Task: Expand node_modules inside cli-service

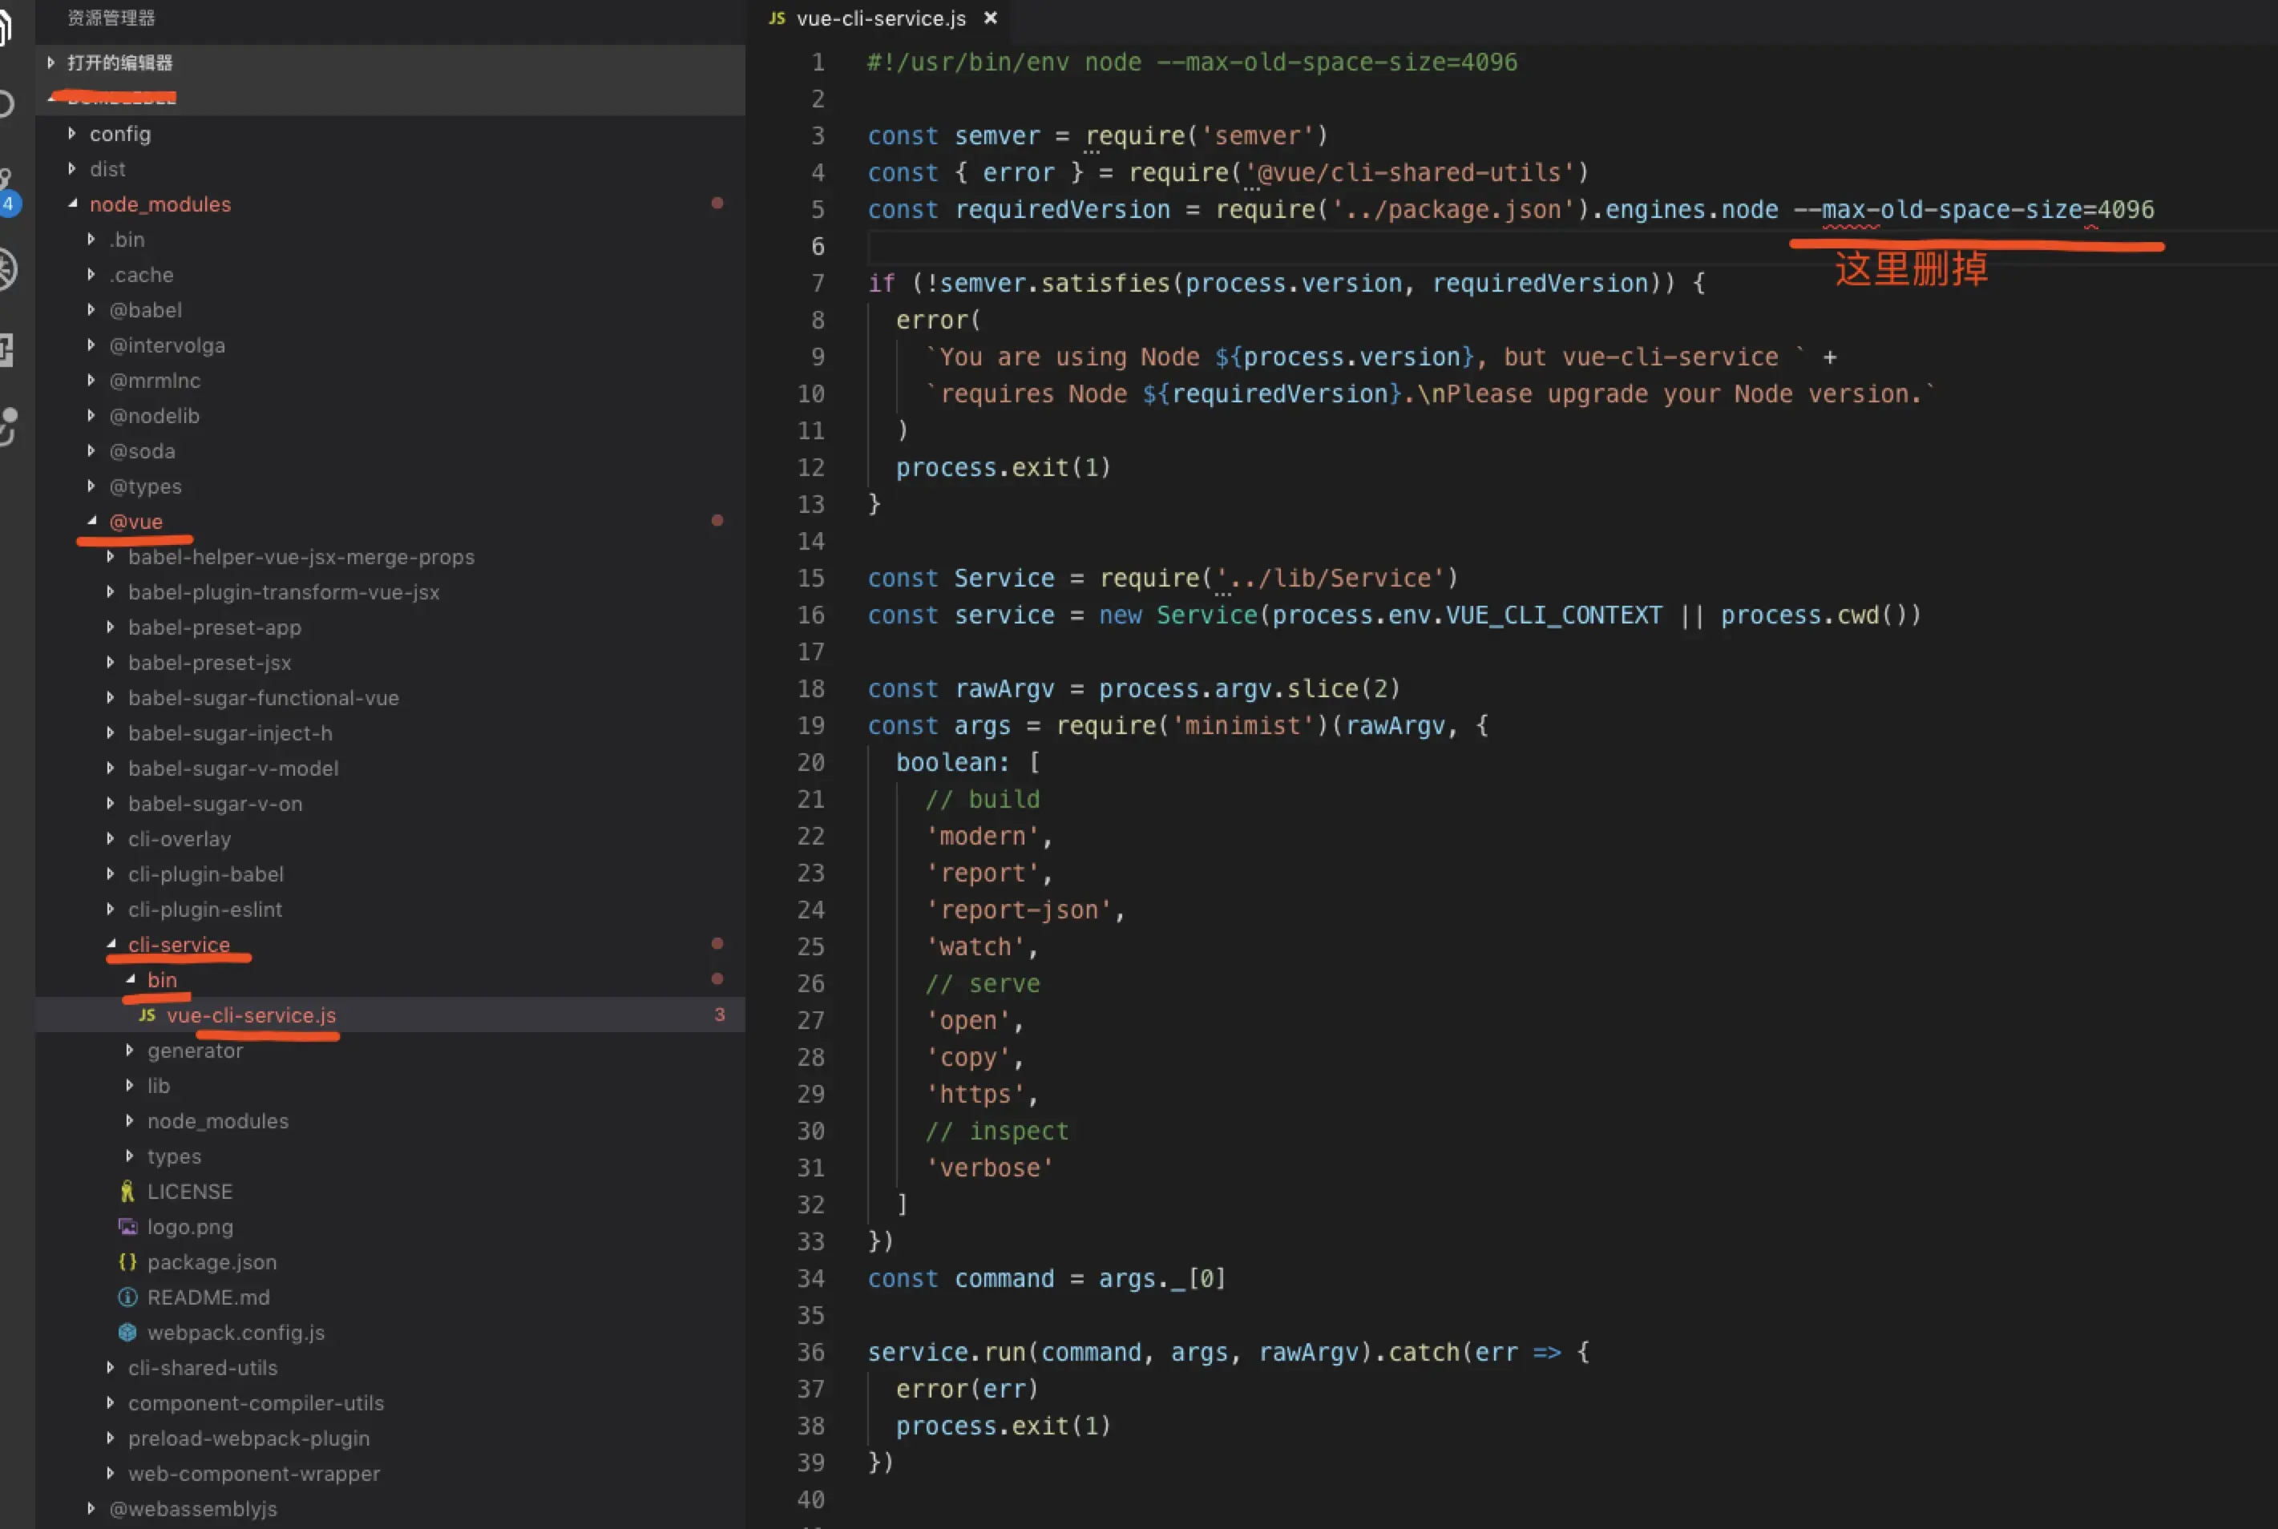Action: (390, 1120)
